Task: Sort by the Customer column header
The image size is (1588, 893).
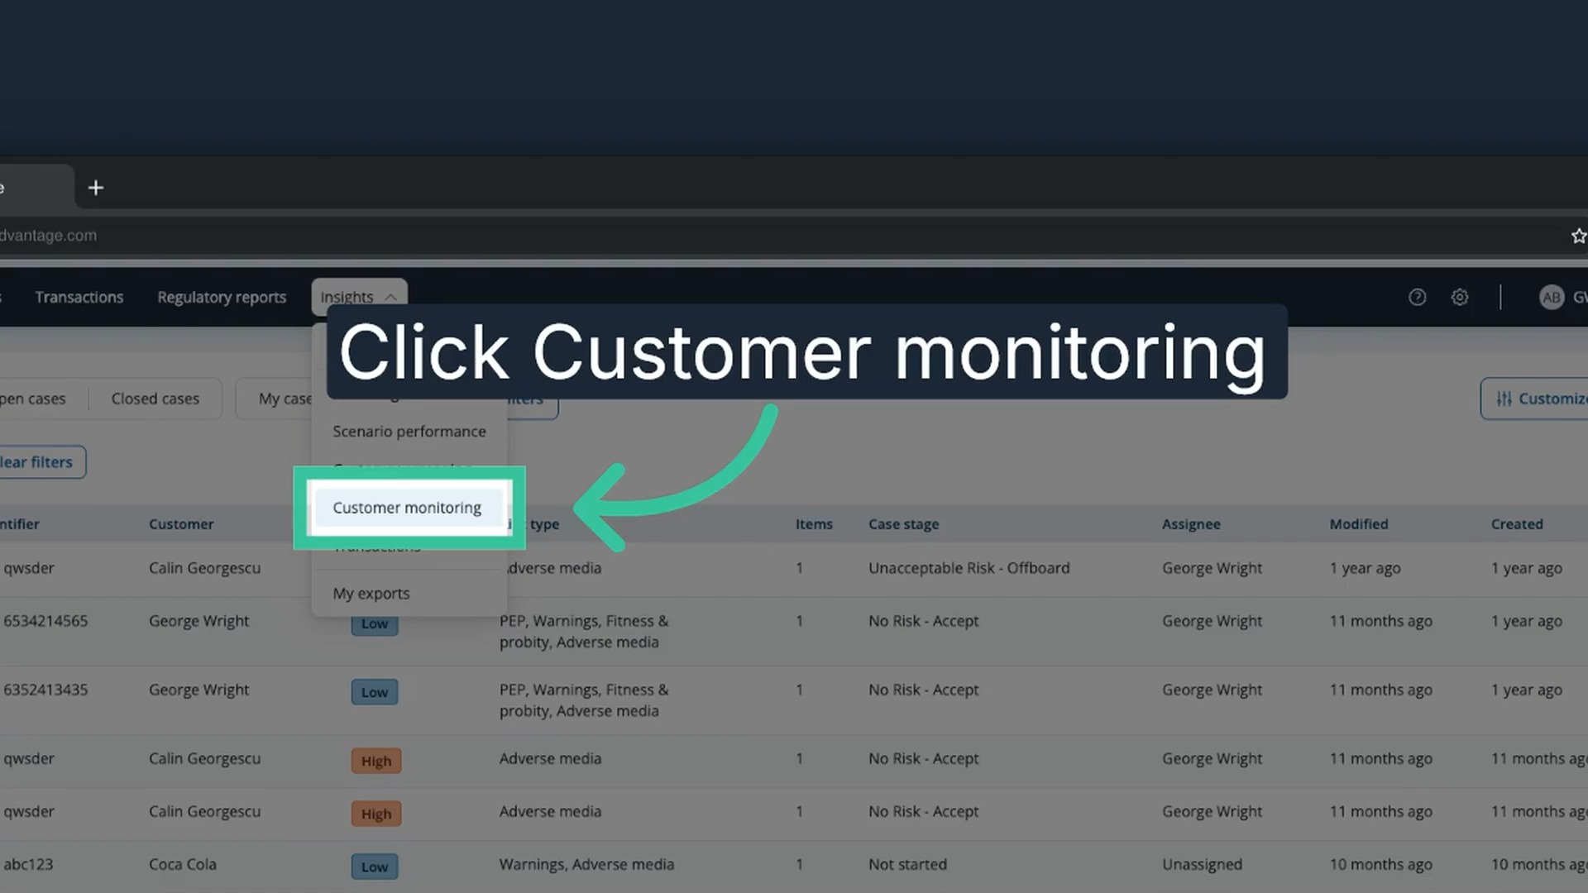Action: (181, 524)
